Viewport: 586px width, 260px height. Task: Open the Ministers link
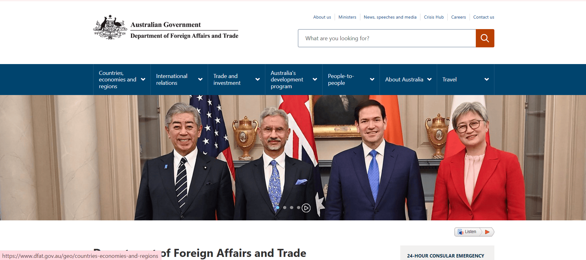(347, 17)
